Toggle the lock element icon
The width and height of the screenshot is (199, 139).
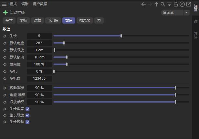[176, 4]
